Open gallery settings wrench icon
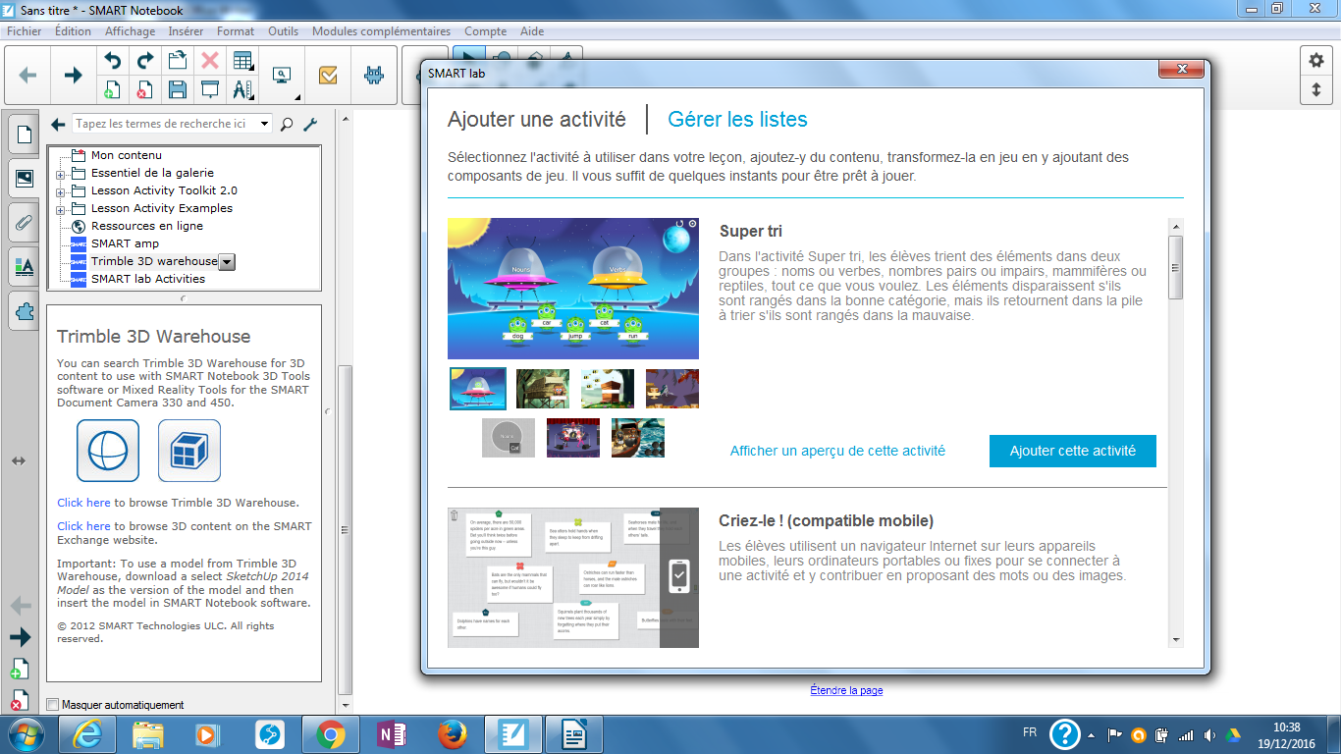Image resolution: width=1341 pixels, height=754 pixels. (310, 125)
